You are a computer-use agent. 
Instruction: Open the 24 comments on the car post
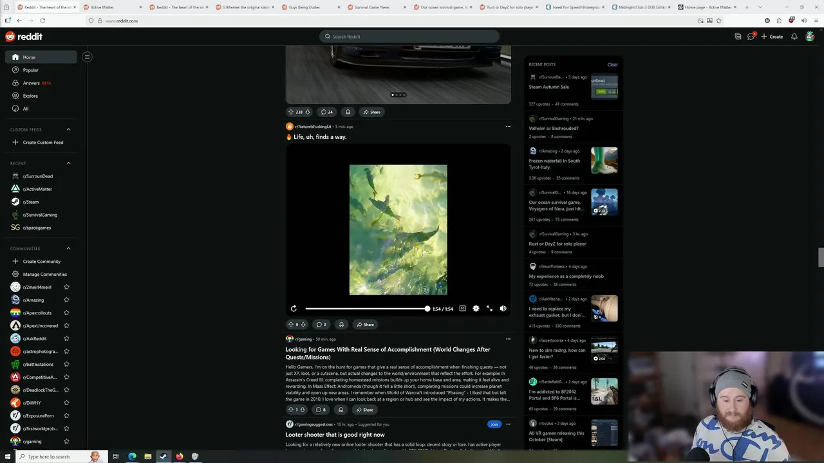pos(327,112)
